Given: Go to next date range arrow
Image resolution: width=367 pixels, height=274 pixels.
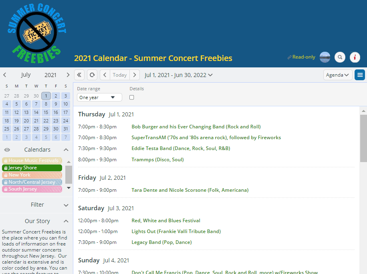Looking at the screenshot, I should click(x=135, y=75).
